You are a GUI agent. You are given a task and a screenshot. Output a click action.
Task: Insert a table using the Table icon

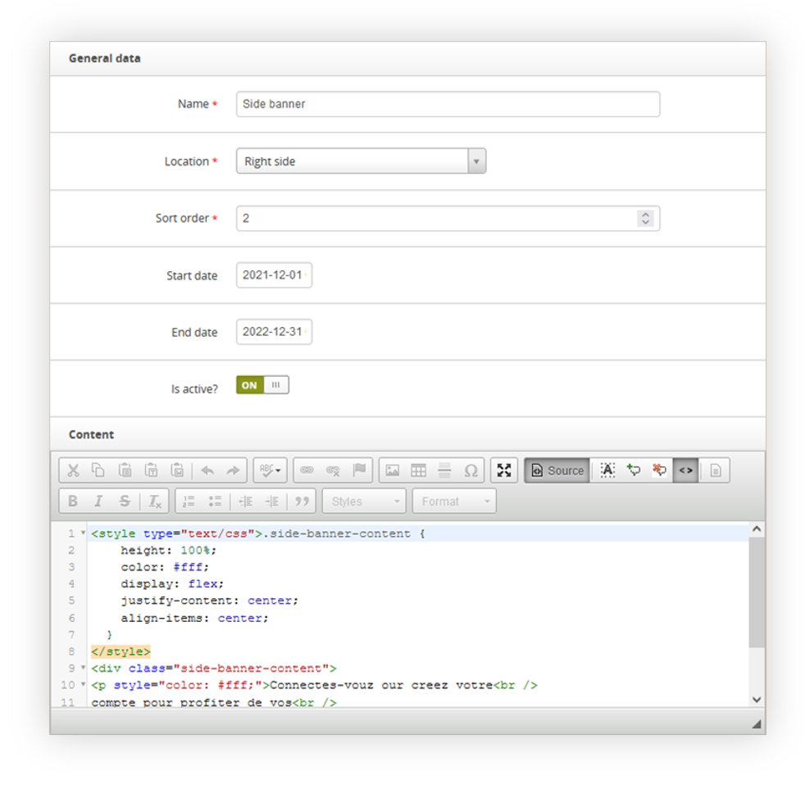pos(418,470)
